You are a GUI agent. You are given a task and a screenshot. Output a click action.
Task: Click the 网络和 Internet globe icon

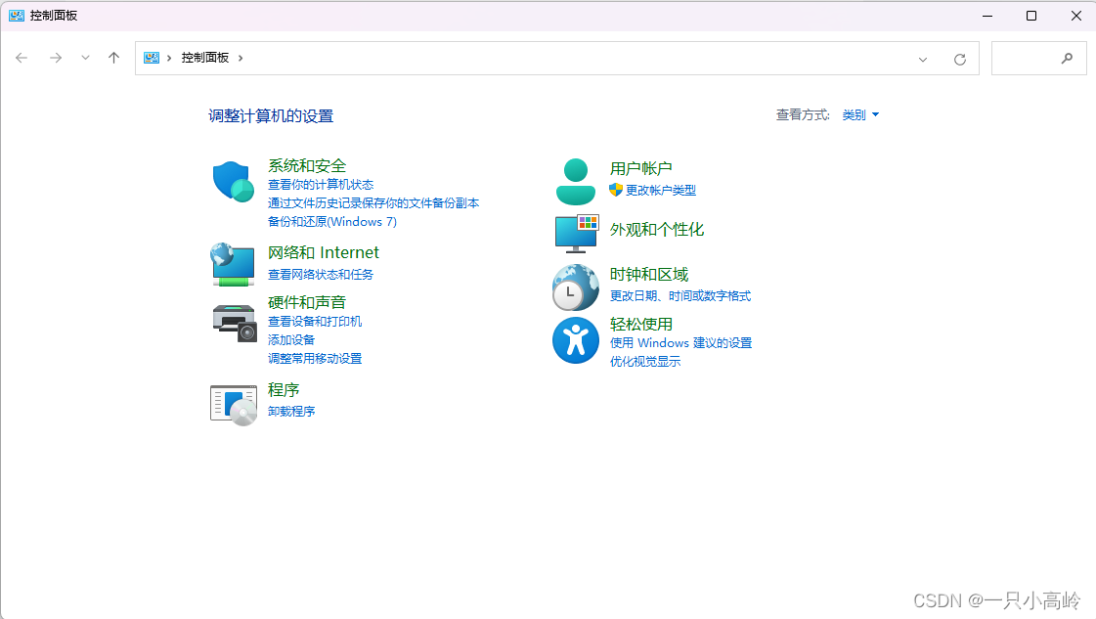click(232, 262)
